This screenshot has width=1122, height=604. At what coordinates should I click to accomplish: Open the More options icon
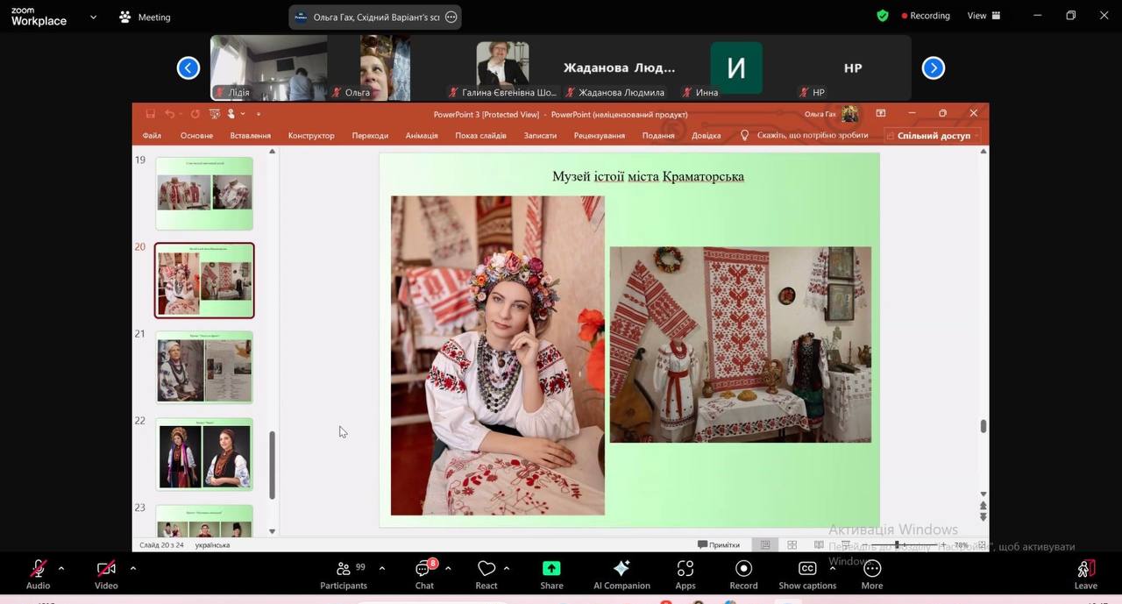871,569
